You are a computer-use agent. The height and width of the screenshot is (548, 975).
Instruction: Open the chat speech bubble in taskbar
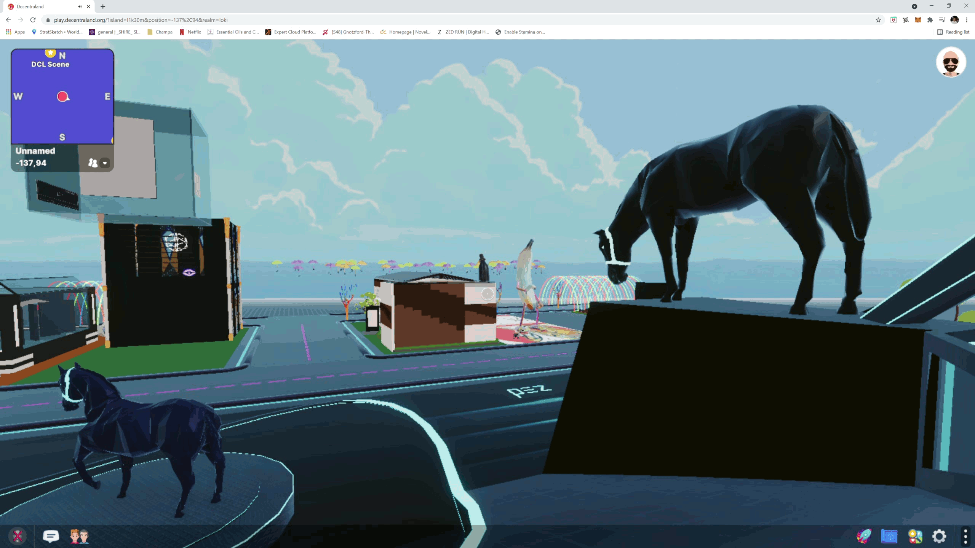51,536
